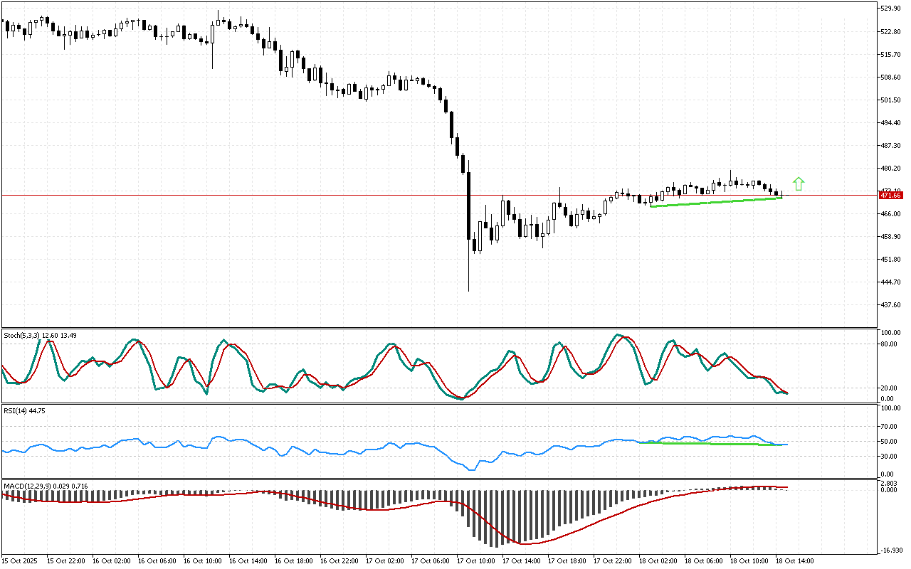Viewport: 911px width, 569px height.
Task: Click the 20.00 Stochastic scale level
Action: click(890, 388)
